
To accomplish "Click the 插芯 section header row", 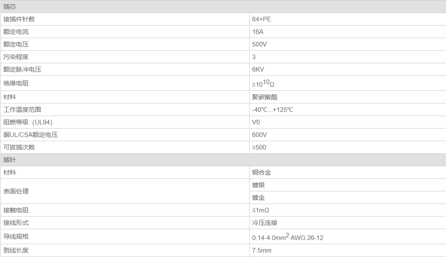I will click(x=223, y=7).
